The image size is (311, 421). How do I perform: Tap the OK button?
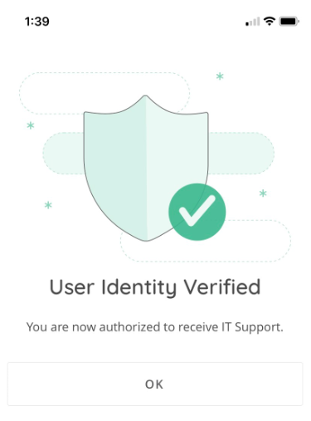coord(155,384)
